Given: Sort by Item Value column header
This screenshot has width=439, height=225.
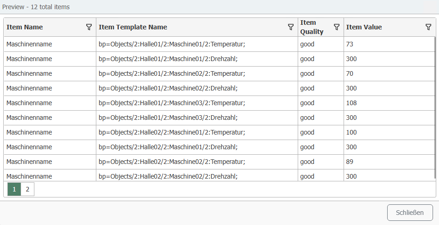Looking at the screenshot, I should (364, 27).
